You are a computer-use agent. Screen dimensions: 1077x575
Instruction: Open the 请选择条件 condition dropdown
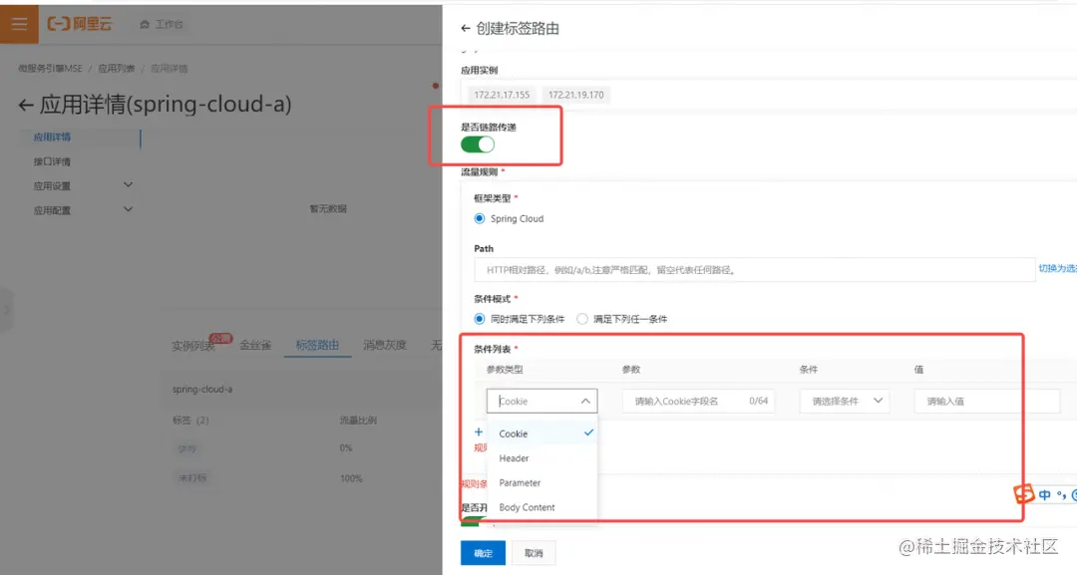tap(845, 401)
